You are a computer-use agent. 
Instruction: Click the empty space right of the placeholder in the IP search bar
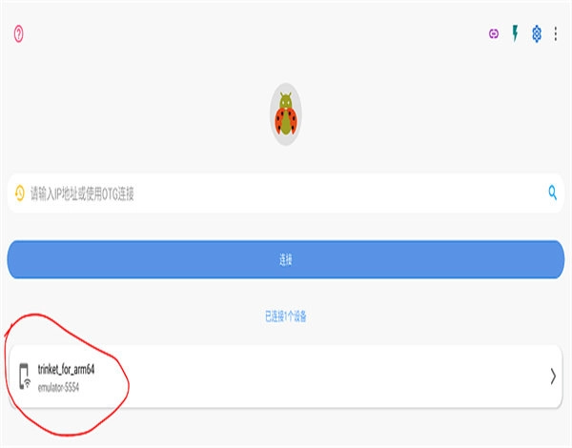pos(339,193)
